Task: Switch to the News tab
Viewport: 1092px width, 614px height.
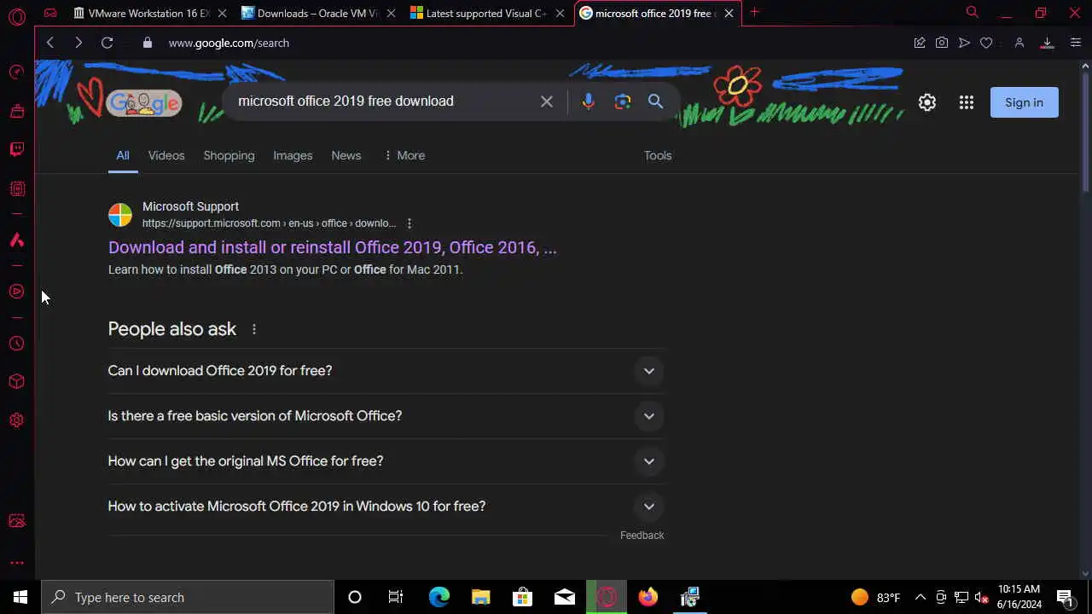Action: coord(346,155)
